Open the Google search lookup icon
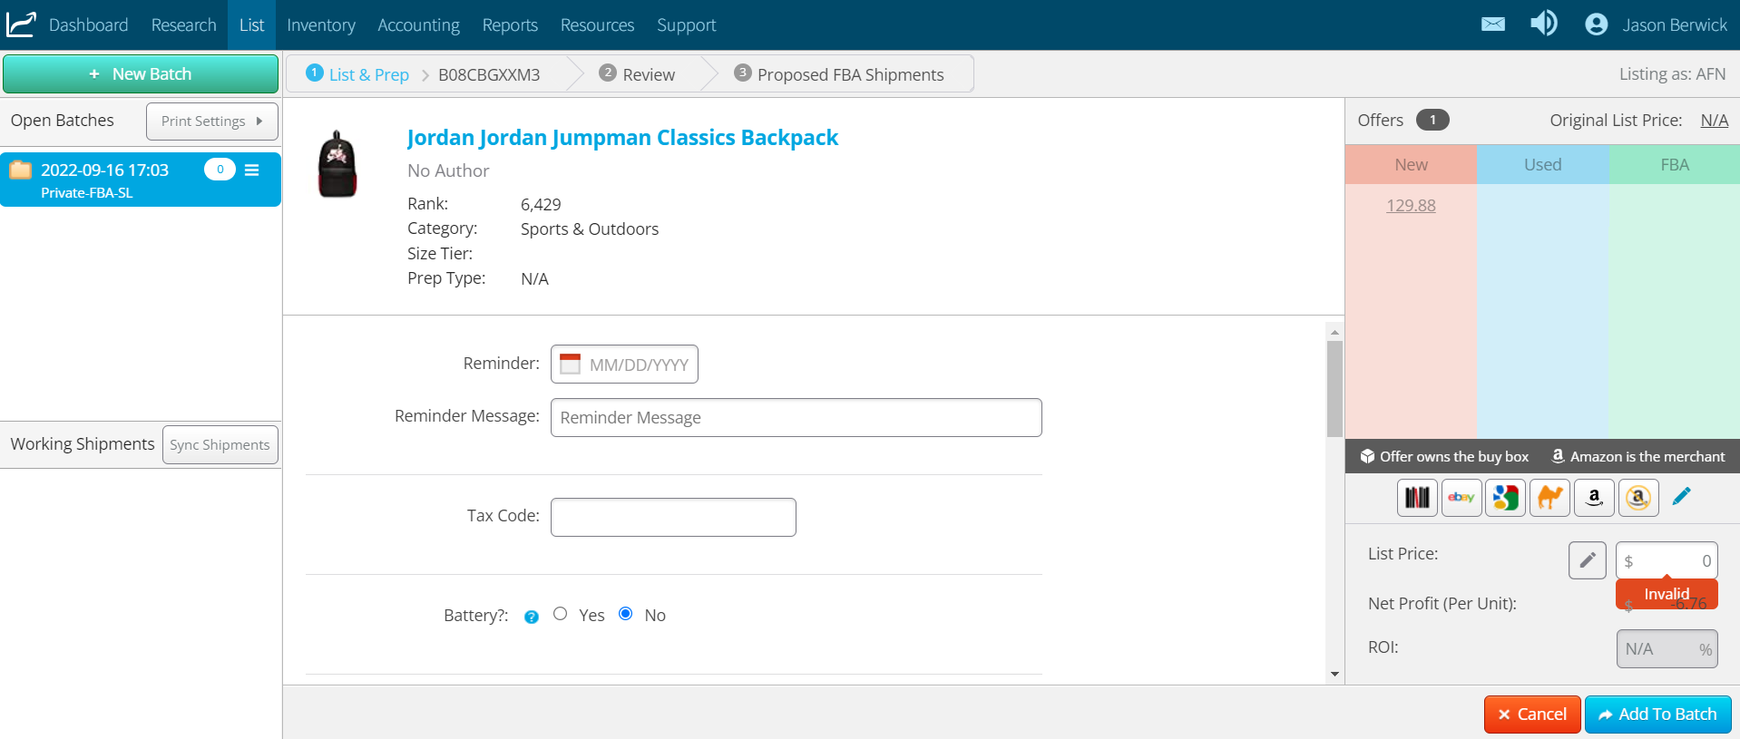1740x739 pixels. coord(1506,497)
